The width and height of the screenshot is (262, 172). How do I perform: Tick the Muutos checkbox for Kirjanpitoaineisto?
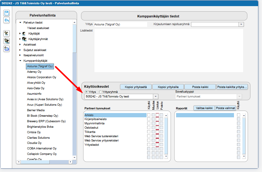(x=153, y=119)
